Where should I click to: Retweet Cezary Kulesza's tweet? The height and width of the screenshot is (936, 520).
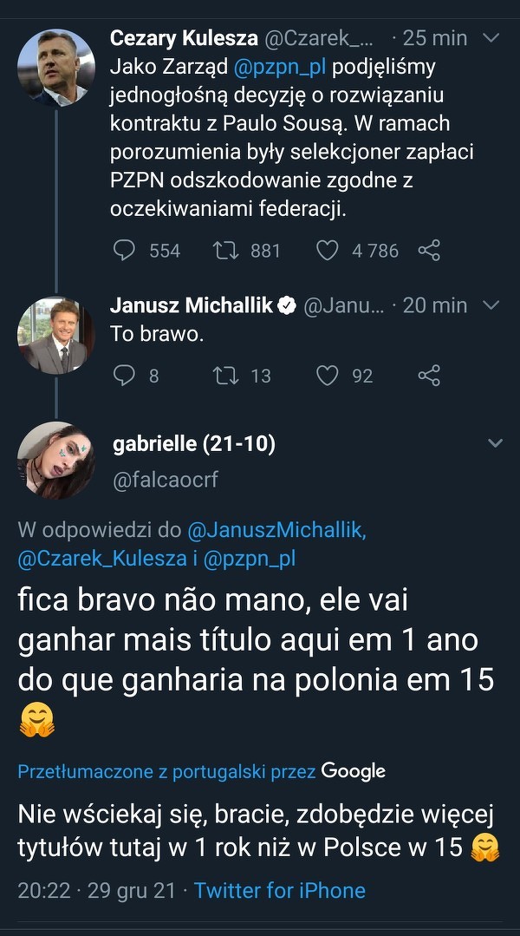[x=225, y=251]
